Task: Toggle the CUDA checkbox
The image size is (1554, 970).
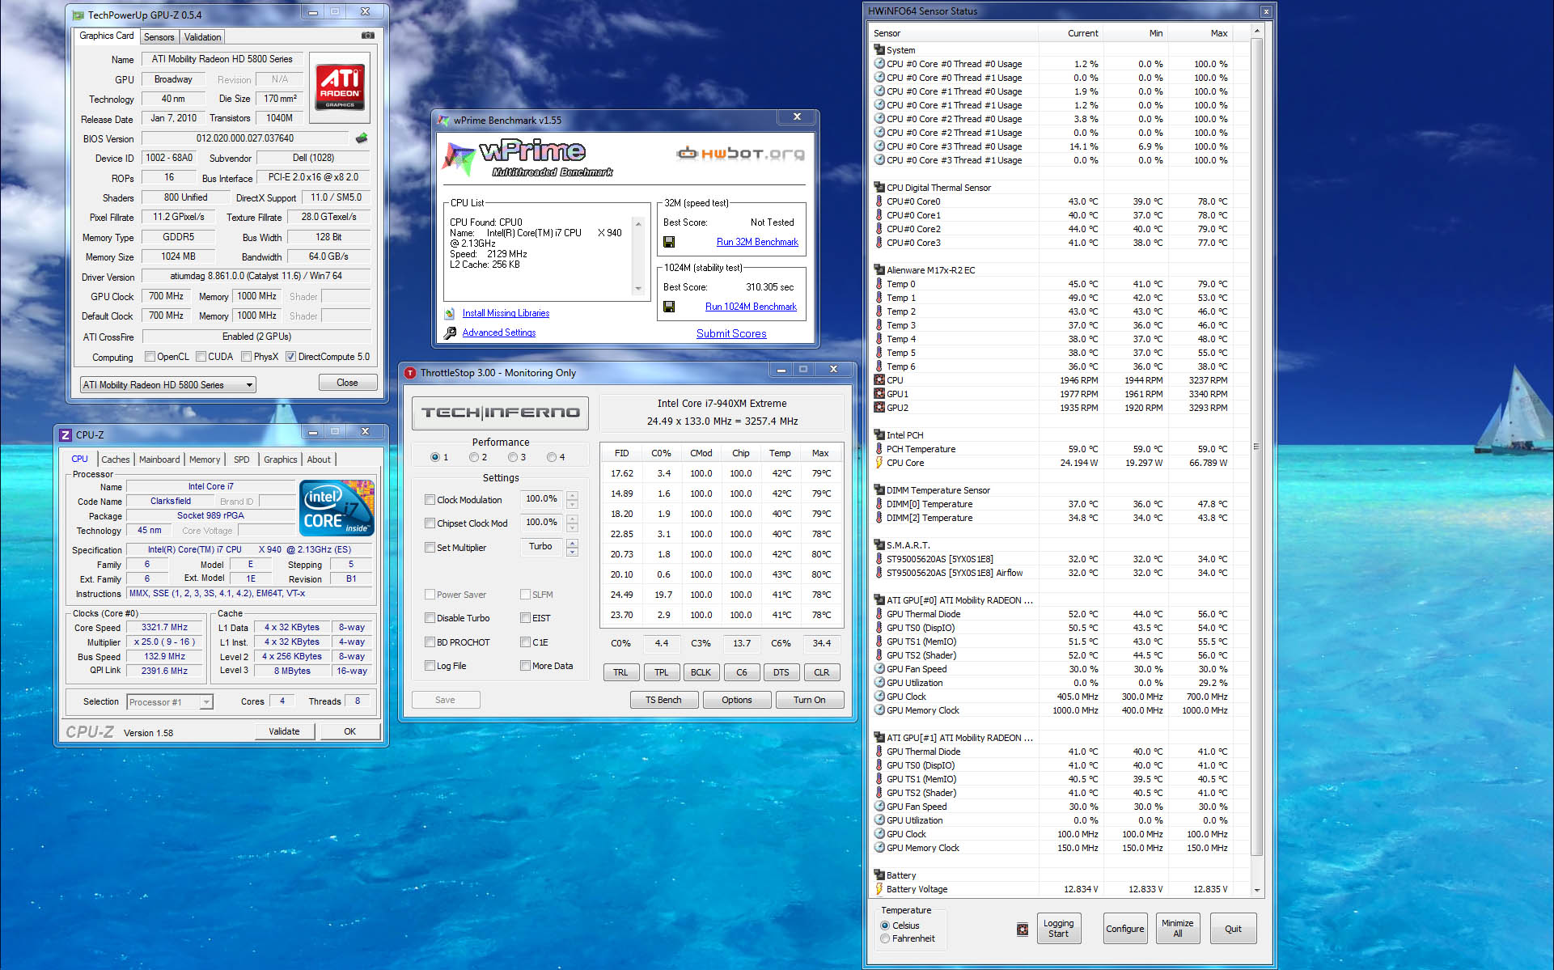Action: click(201, 357)
